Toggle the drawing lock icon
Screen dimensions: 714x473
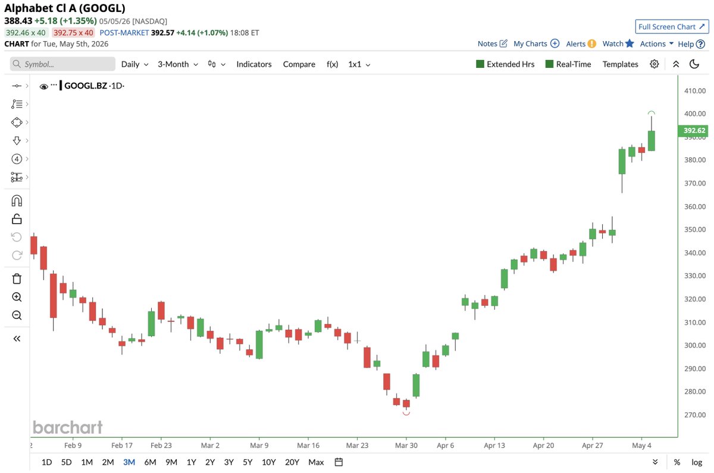[17, 219]
